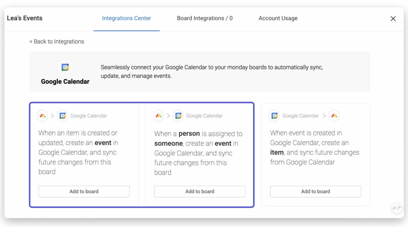
Task: Select the 'When a person is assigned to someone' recipe text
Action: coord(198,153)
